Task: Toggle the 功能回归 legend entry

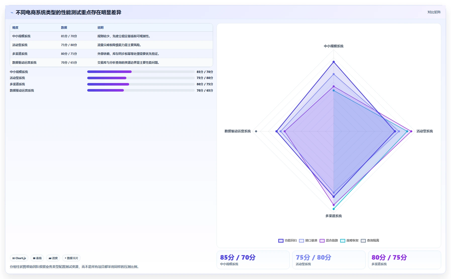Action: click(x=287, y=241)
